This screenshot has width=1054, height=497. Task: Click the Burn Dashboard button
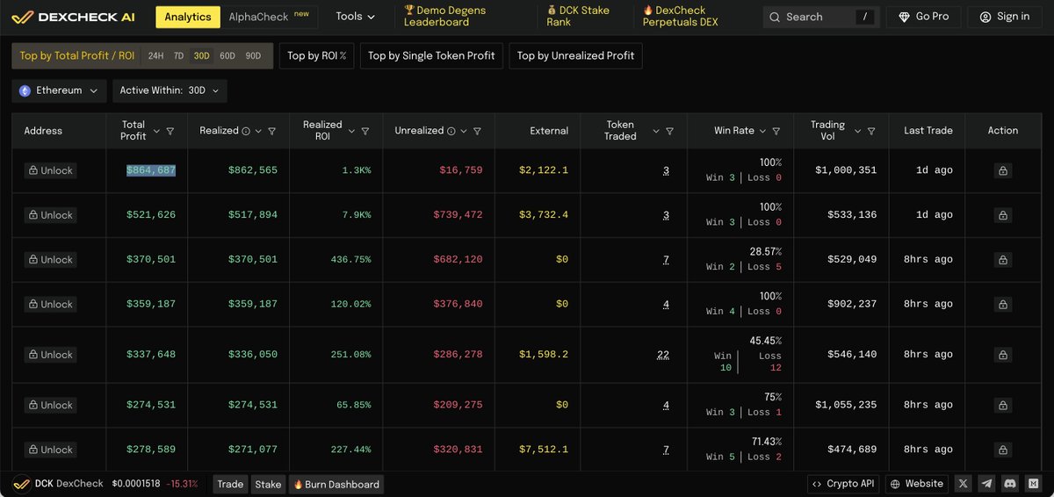click(x=336, y=484)
